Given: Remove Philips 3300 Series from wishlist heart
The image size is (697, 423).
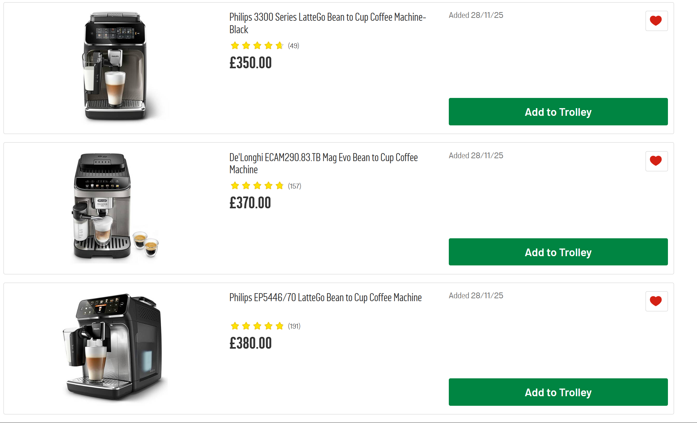Looking at the screenshot, I should (x=656, y=21).
